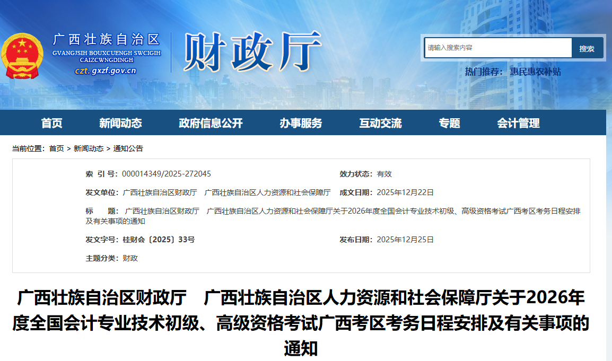
Task: Open the 惠民惠农补贴 hot recommendation link
Action: (535, 72)
